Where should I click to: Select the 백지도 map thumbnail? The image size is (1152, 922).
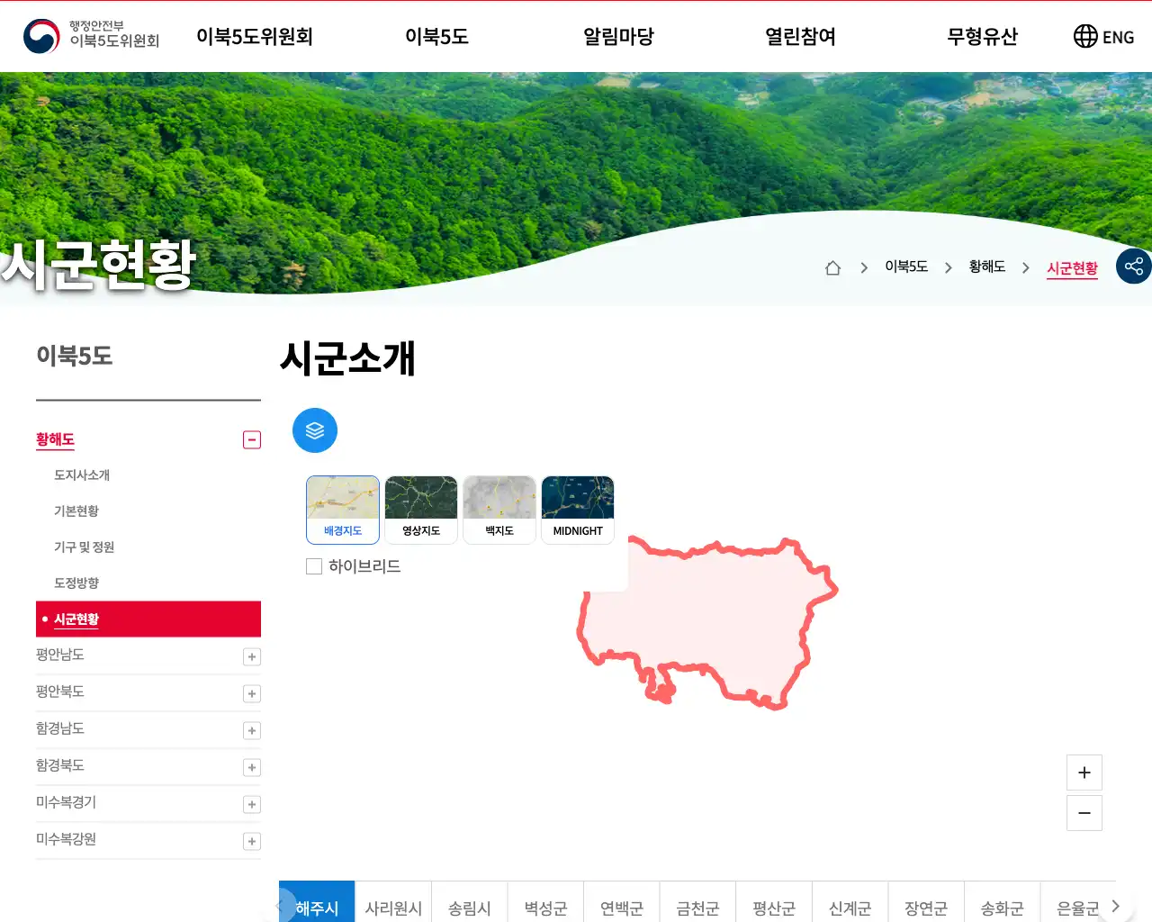499,510
